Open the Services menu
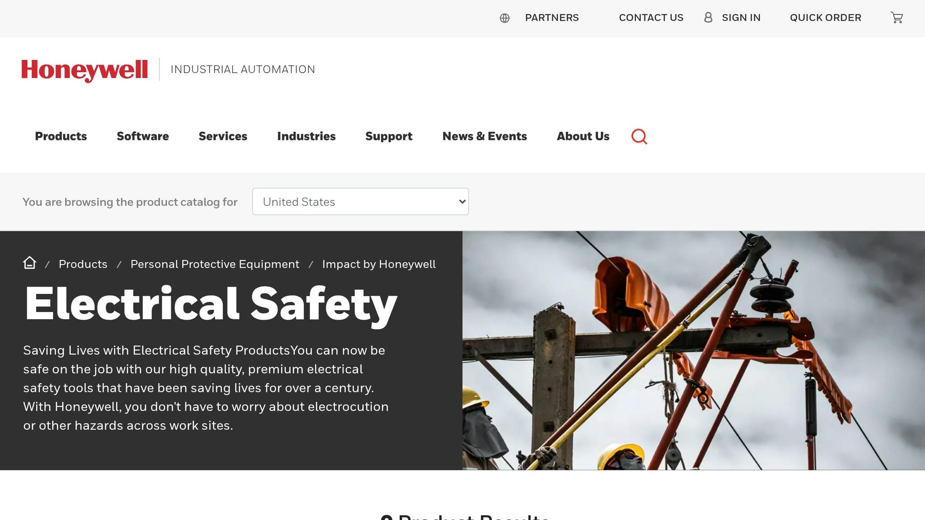This screenshot has width=925, height=520. (223, 136)
